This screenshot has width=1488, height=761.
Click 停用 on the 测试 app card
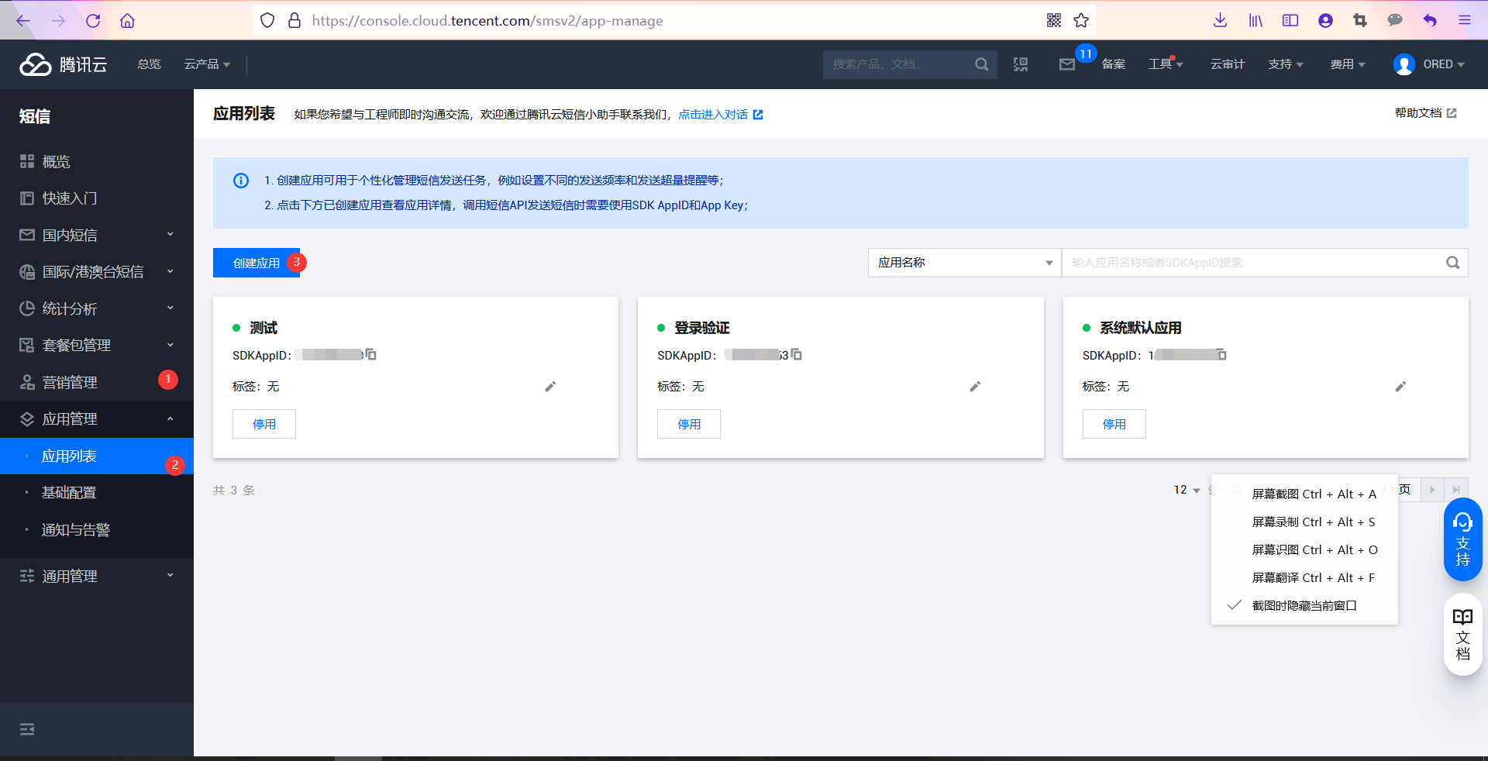click(x=264, y=424)
